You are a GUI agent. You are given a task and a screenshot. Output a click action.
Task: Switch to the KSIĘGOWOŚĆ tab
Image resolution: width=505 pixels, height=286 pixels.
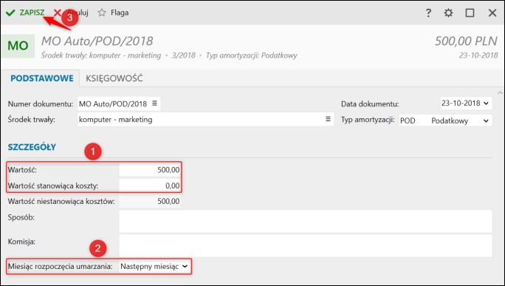[x=114, y=78]
